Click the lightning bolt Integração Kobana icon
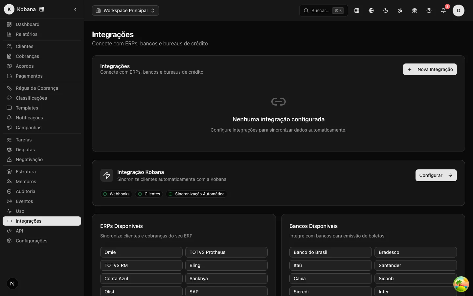 point(107,175)
